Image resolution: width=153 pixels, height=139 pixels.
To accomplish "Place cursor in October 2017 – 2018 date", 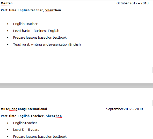I will (132, 3).
